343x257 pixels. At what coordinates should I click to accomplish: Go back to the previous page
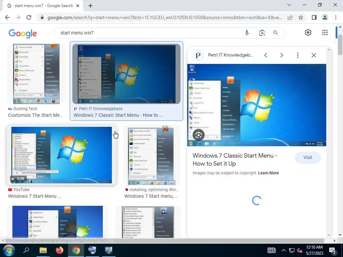tap(7, 17)
